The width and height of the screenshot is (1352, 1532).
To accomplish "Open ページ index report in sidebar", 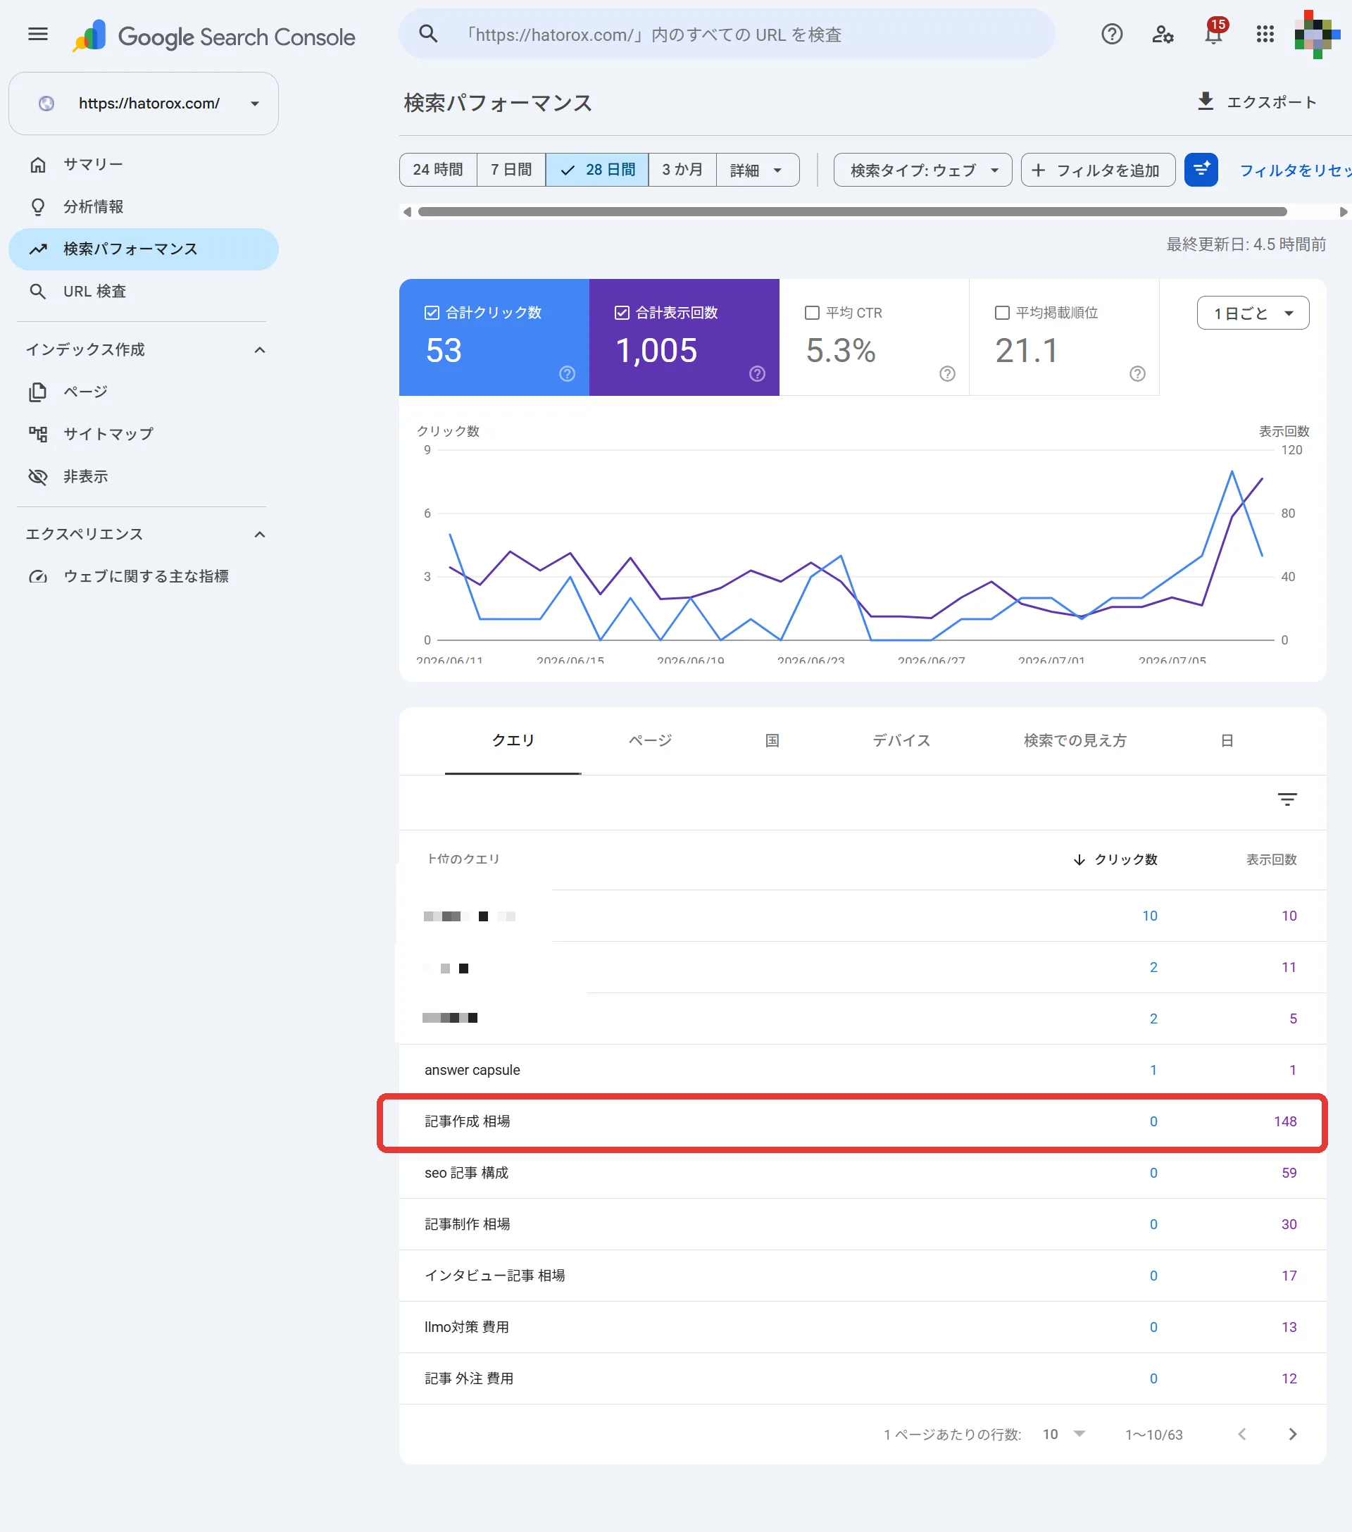I will [143, 391].
